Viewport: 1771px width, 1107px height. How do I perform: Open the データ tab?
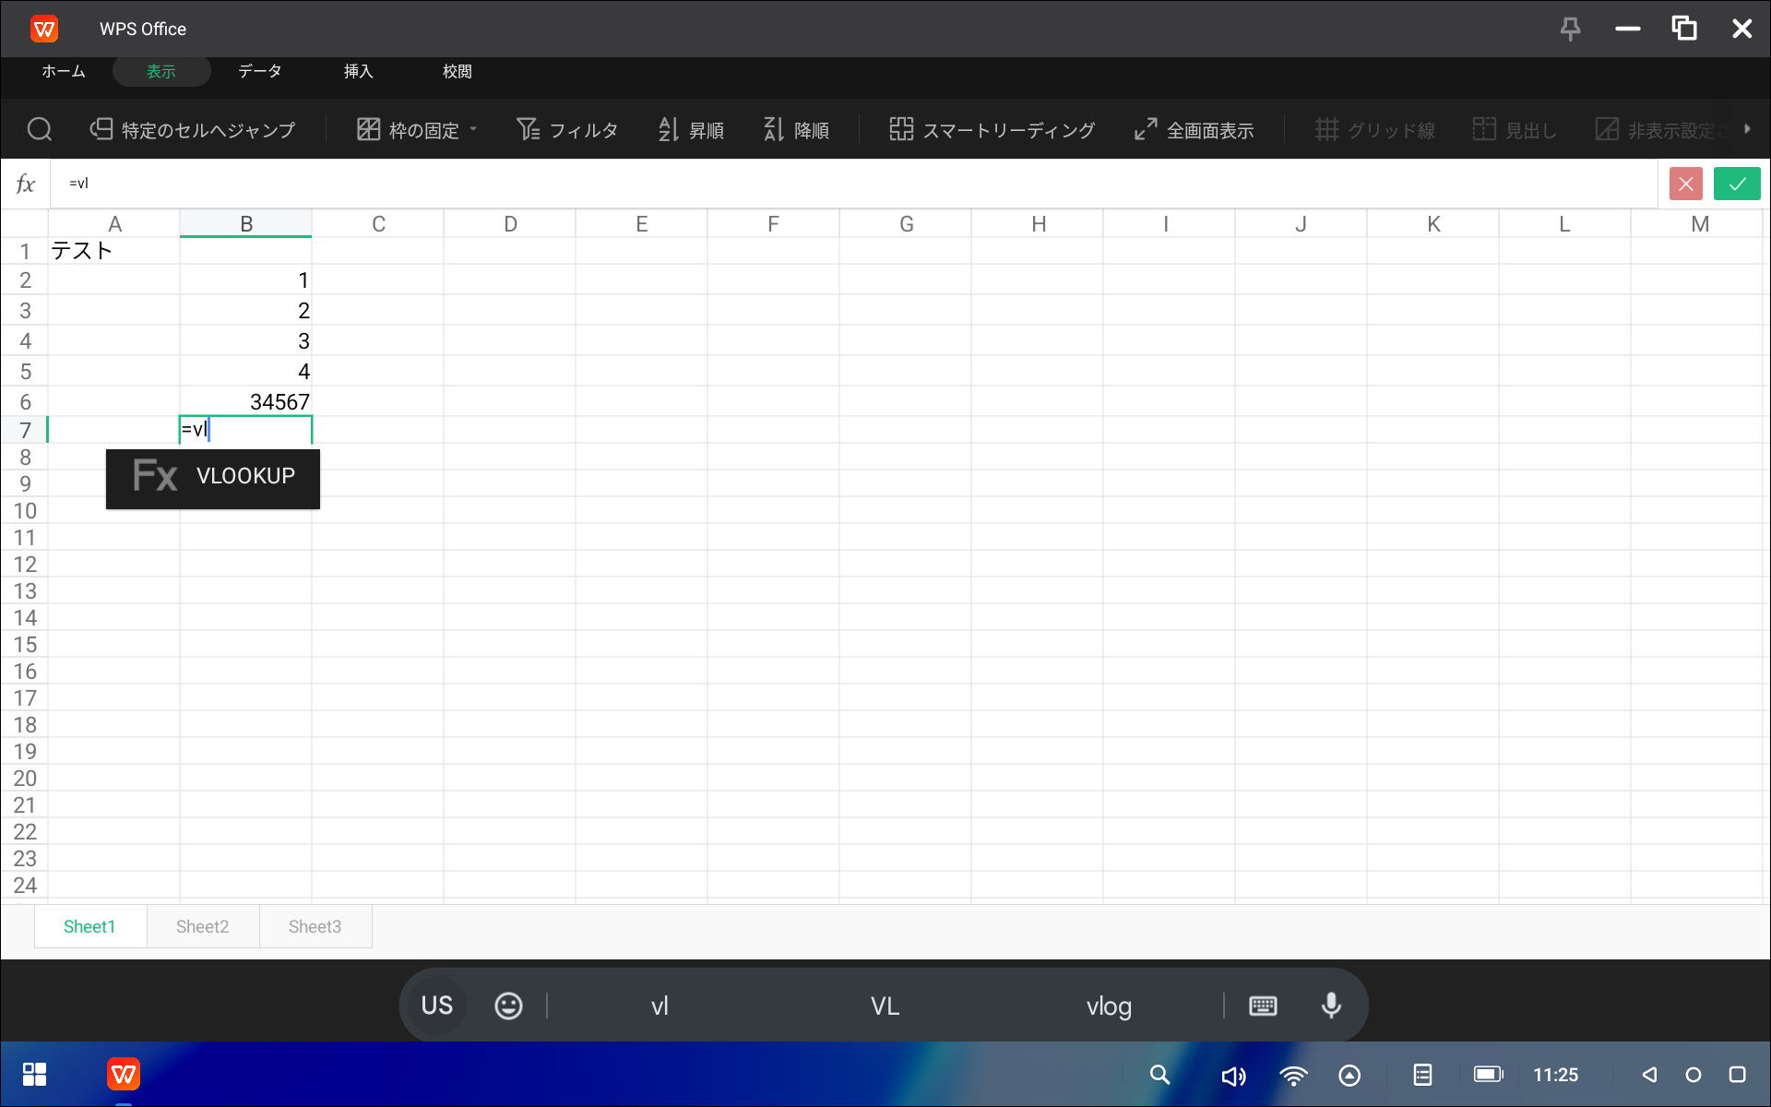pyautogui.click(x=260, y=71)
